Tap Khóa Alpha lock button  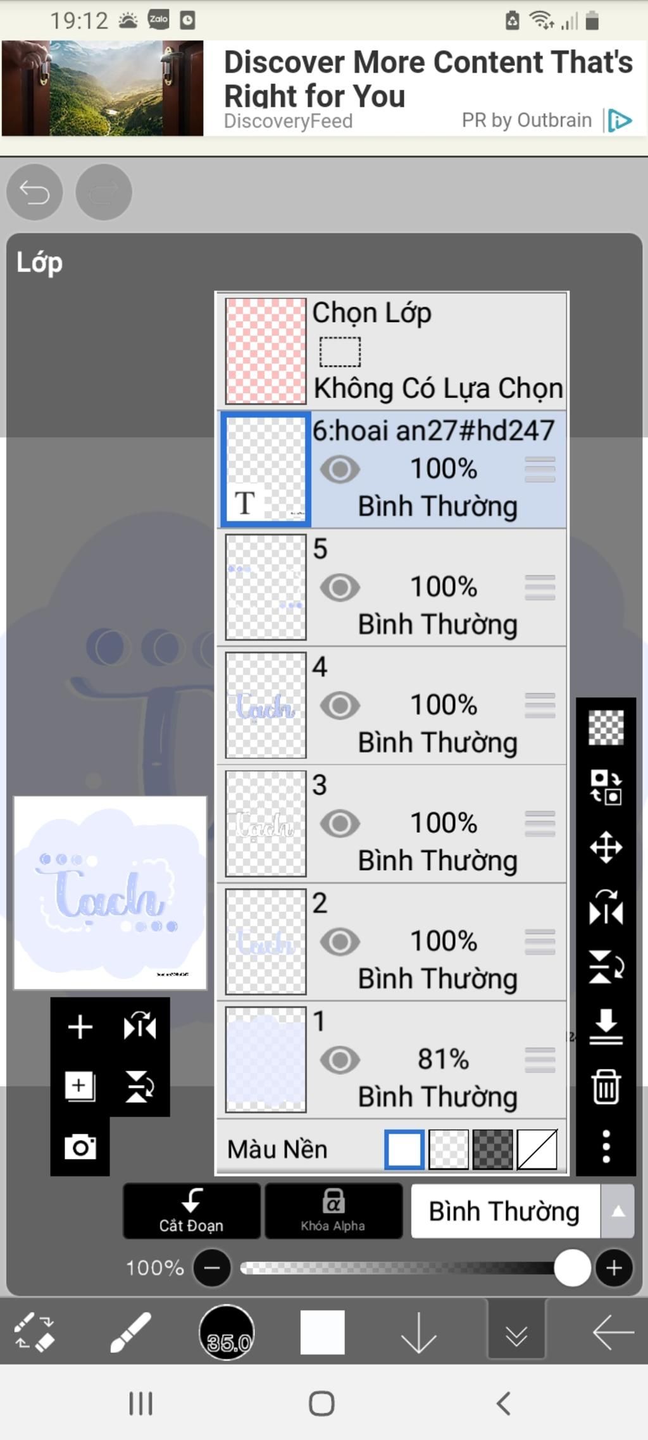tap(333, 1211)
